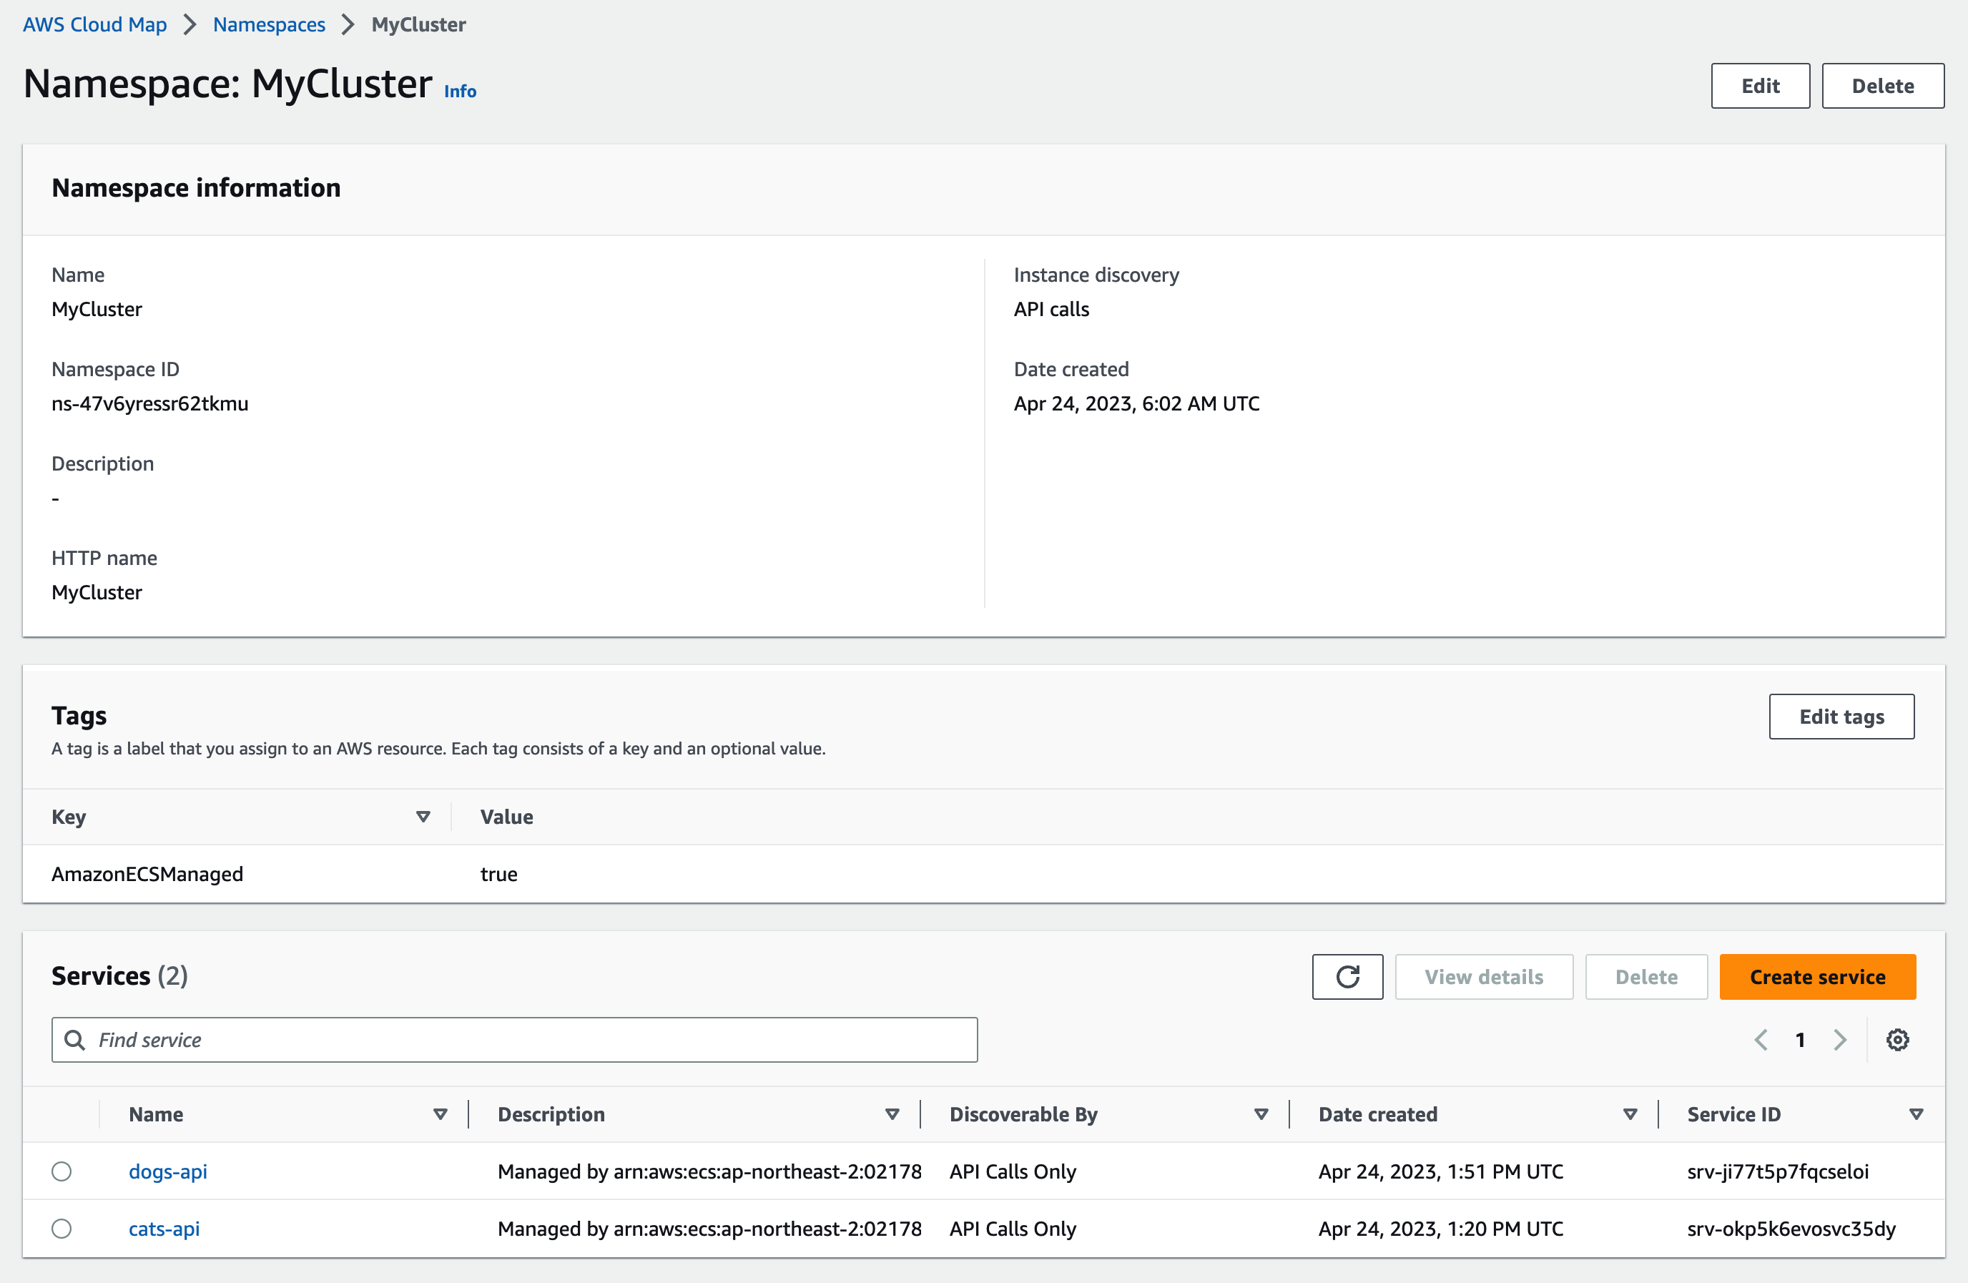Open services table preferences gear
The width and height of the screenshot is (1968, 1283).
(1897, 1040)
